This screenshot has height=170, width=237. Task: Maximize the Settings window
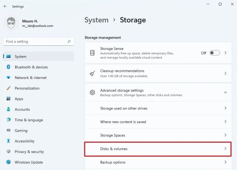220,4
